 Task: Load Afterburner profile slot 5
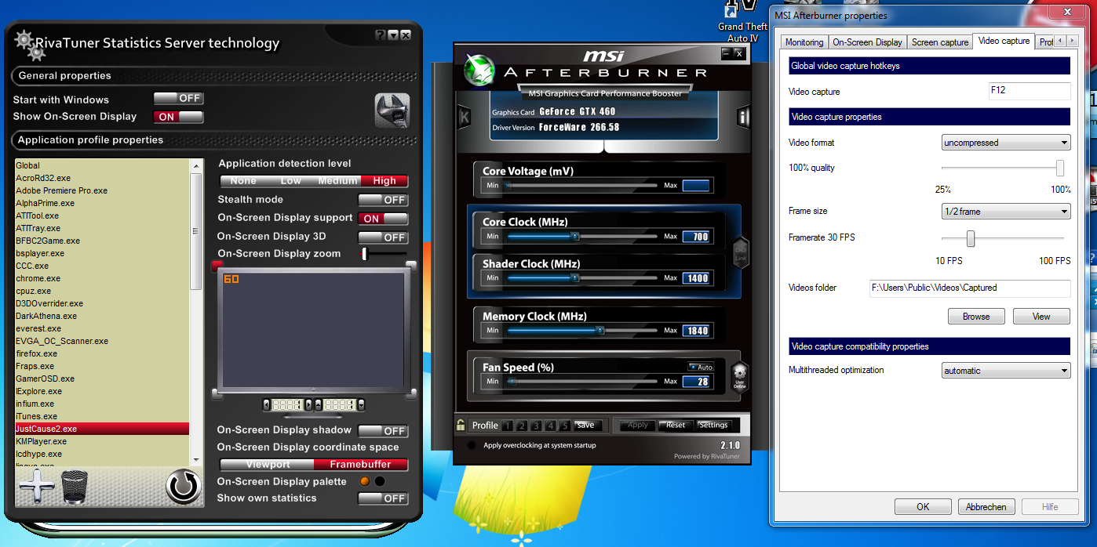click(x=564, y=426)
